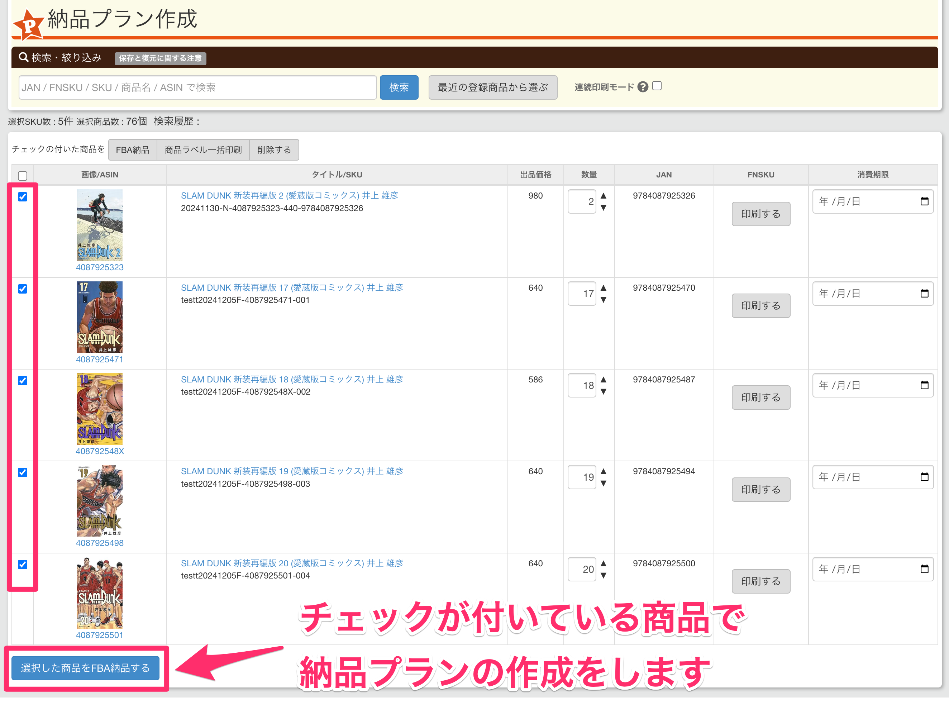This screenshot has height=714, width=949.
Task: Click 商品ラベル一括印刷 button
Action: pos(203,150)
